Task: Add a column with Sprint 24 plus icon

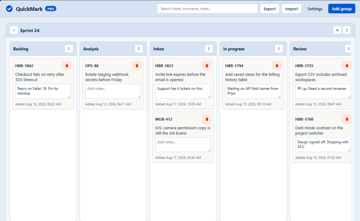Action: point(337,30)
